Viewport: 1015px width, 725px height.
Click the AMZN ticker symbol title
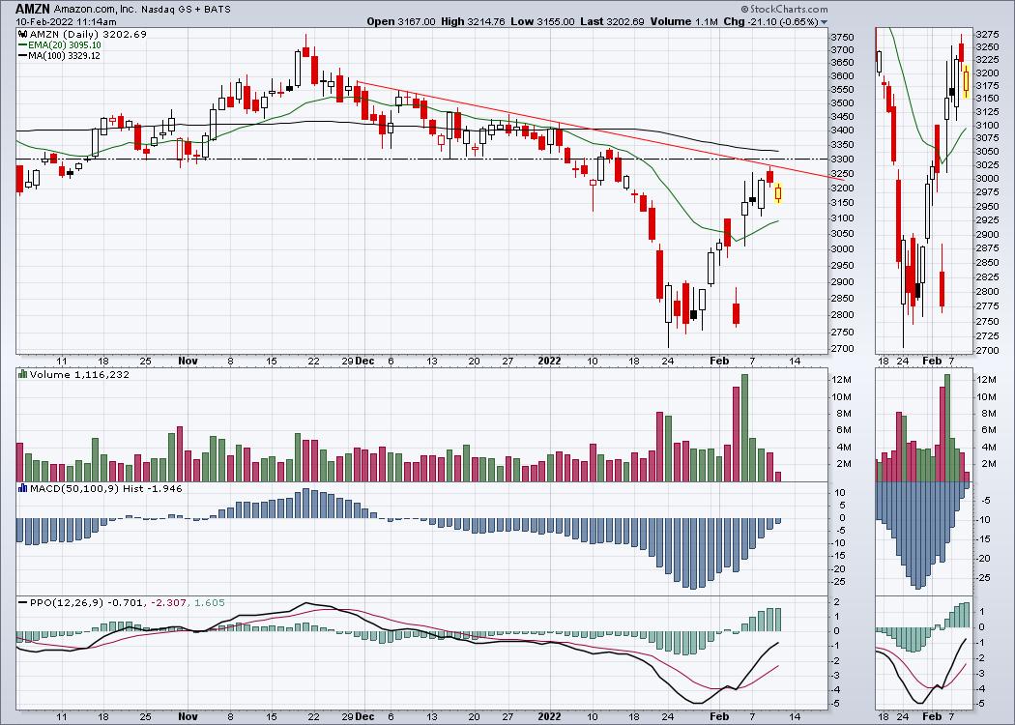[33, 9]
